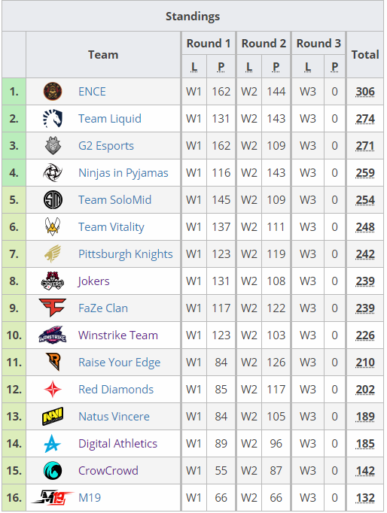Click the Round 1 L column abbreviation
Viewport: 387px width, 513px height.
click(194, 67)
